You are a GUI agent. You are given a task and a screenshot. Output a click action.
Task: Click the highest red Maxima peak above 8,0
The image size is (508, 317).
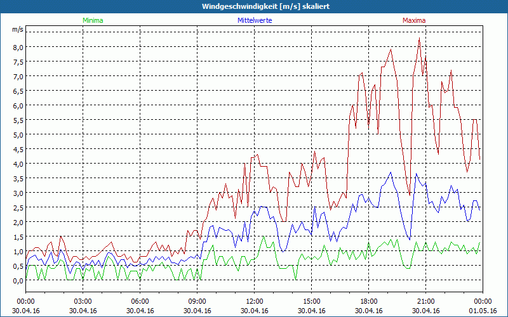click(420, 39)
